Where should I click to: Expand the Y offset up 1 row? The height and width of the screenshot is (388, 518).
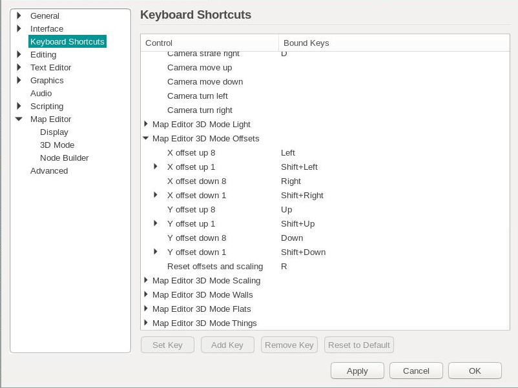156,223
